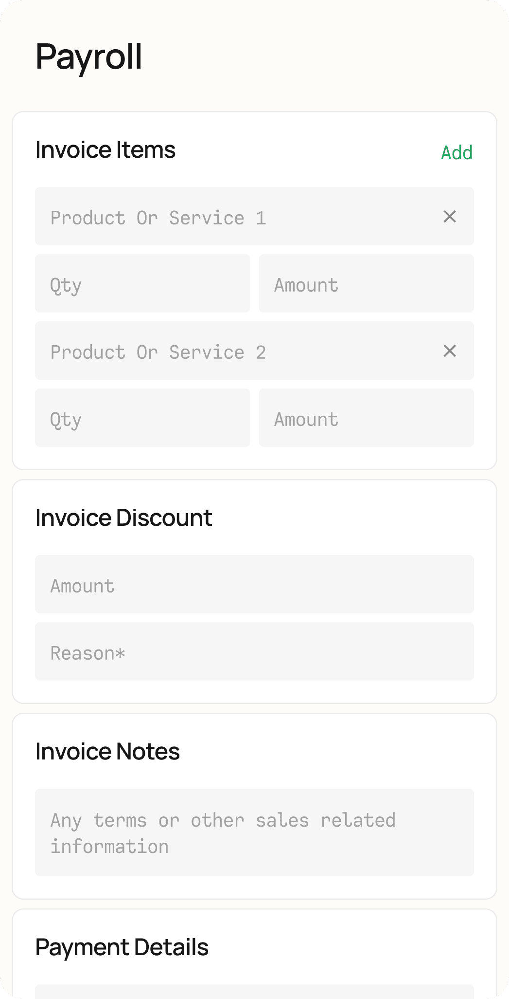Click the Invoice Items section heading

click(x=105, y=150)
